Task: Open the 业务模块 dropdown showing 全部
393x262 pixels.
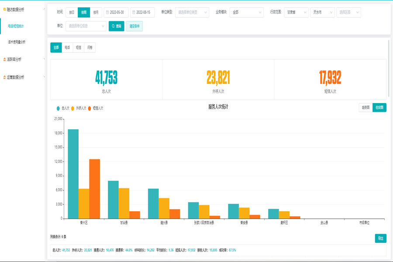Action: (246, 13)
